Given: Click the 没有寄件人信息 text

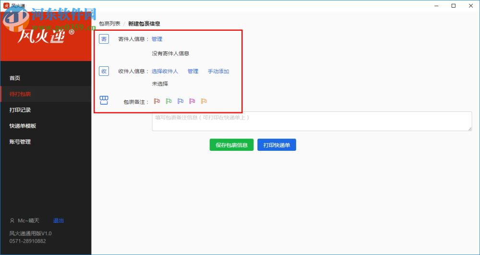Looking at the screenshot, I should point(170,54).
